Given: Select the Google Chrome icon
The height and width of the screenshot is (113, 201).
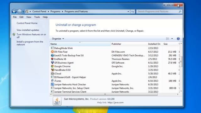Looking at the screenshot, I should point(52,66).
